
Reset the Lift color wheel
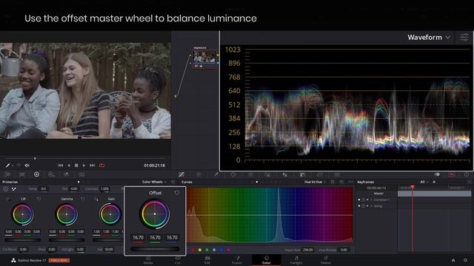coord(39,199)
